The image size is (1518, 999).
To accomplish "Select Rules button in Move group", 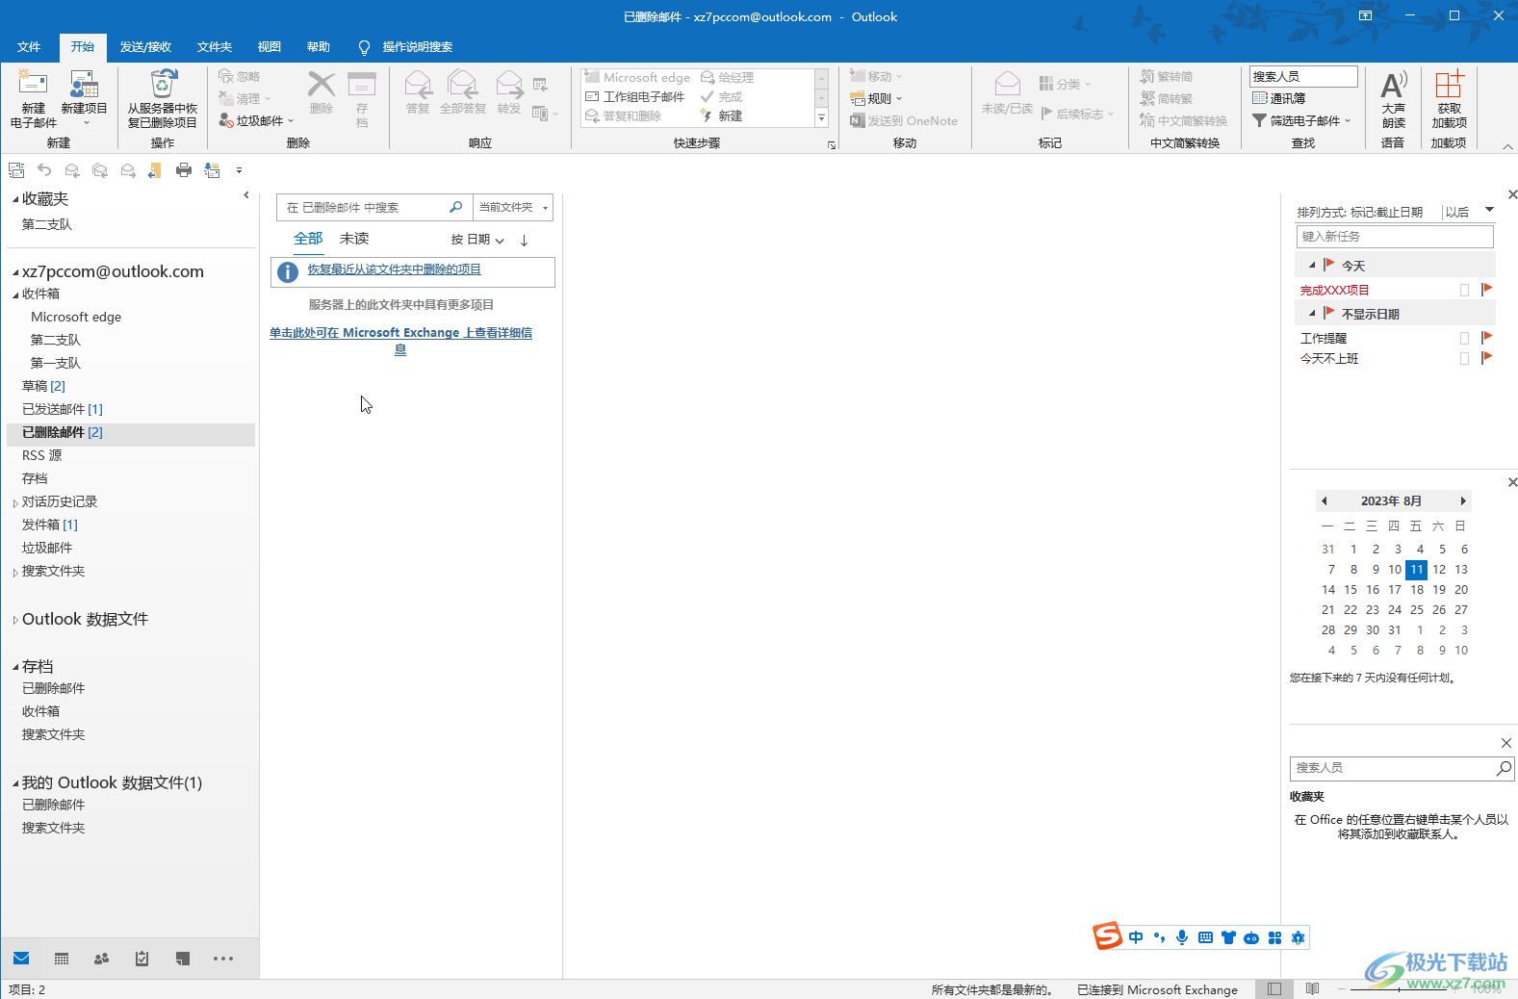I will [x=877, y=98].
